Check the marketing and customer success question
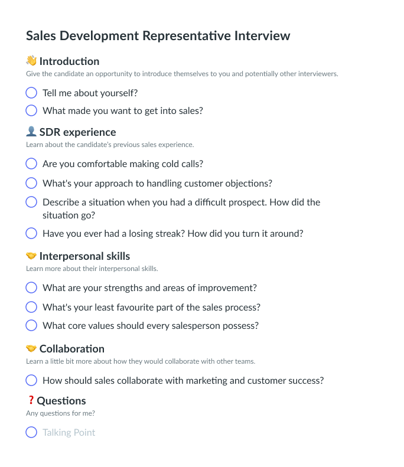404x467 pixels. point(31,380)
